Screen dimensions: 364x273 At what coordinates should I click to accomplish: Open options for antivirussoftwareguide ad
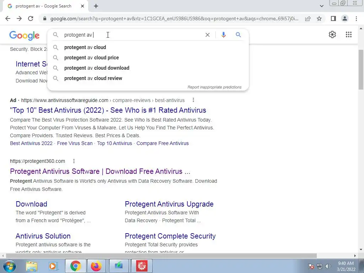pos(193,100)
